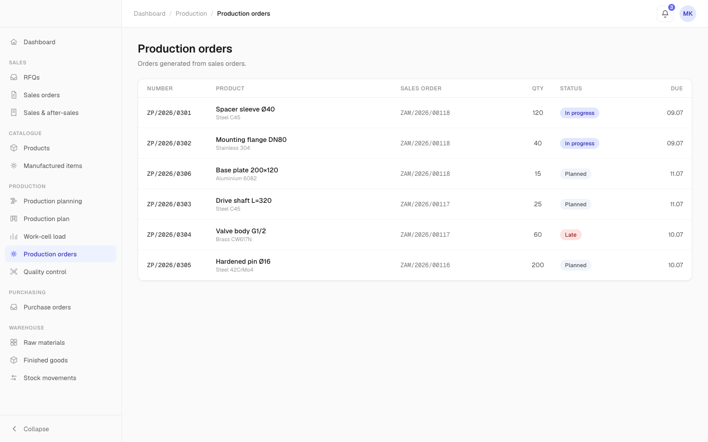Click due date 09.07 for Spacer sleeve
The height and width of the screenshot is (442, 708).
coord(675,113)
